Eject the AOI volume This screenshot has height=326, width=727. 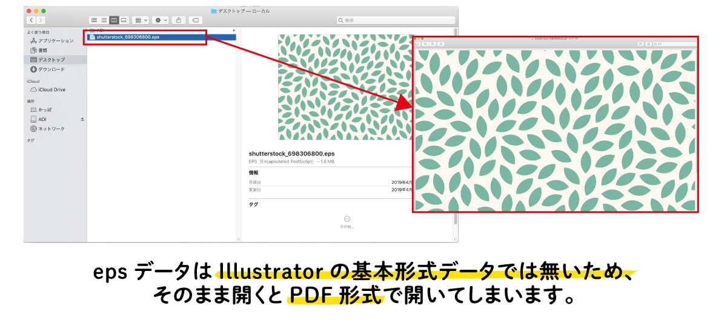(x=82, y=119)
